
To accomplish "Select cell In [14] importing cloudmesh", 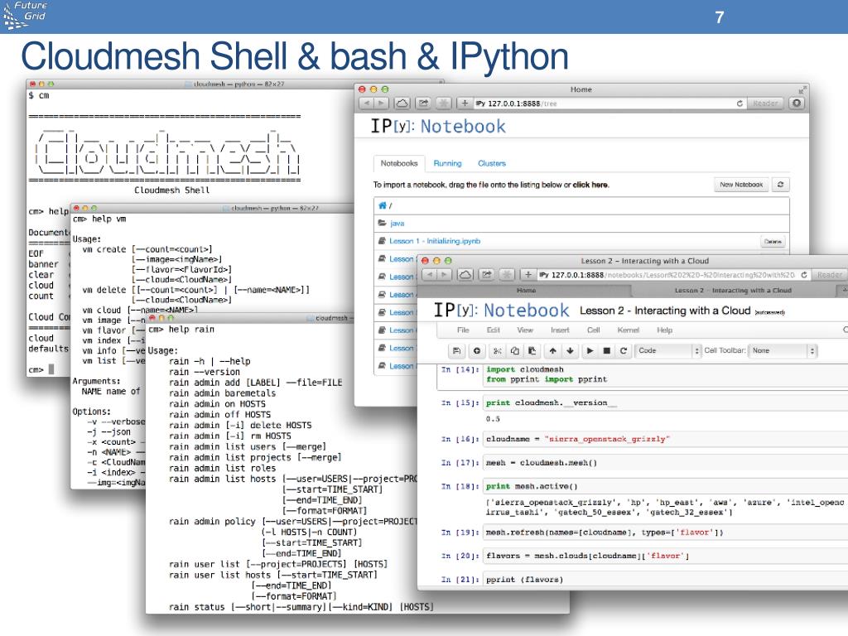I will (x=665, y=375).
